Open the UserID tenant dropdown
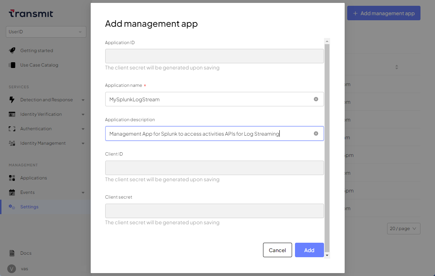The width and height of the screenshot is (435, 276). 46,32
